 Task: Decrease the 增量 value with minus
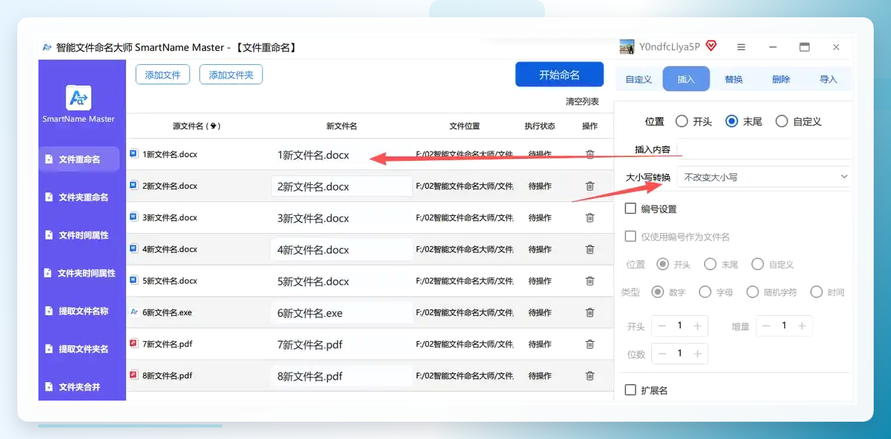point(766,326)
